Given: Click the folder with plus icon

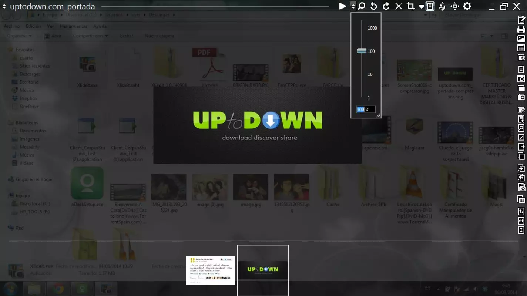Looking at the screenshot, I should tap(521, 110).
